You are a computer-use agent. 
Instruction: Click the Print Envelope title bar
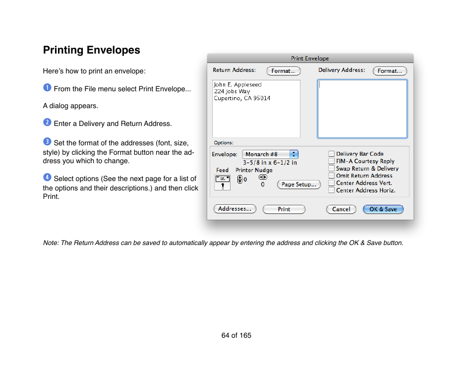[x=310, y=58]
